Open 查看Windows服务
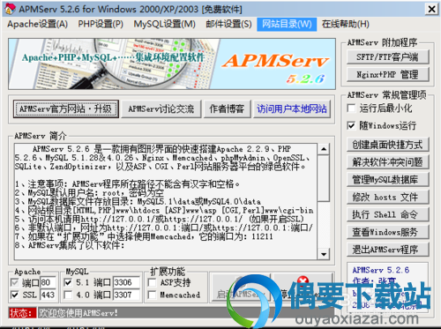Image resolution: width=441 pixels, height=329 pixels. coord(387,232)
